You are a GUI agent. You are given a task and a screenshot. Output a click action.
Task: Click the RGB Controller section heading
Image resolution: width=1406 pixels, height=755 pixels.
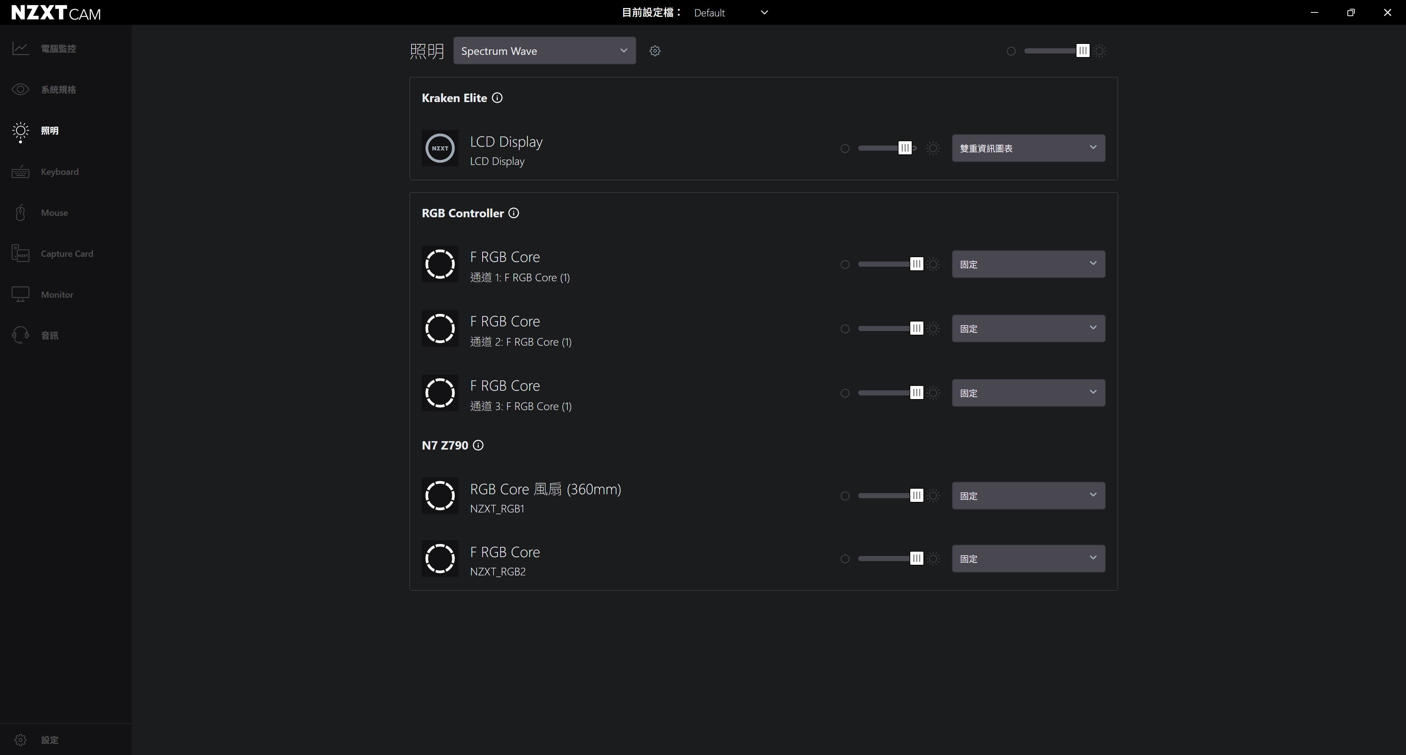point(462,213)
